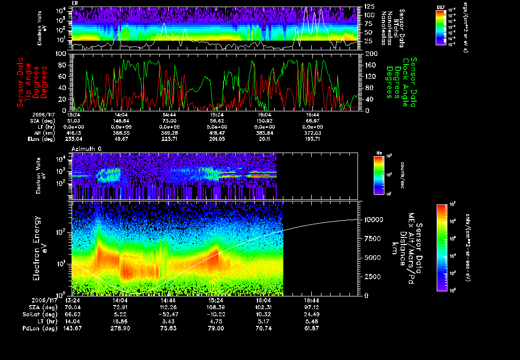Click the 10000 km distance tick label
The width and height of the screenshot is (520, 360).
pos(373,220)
